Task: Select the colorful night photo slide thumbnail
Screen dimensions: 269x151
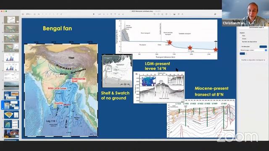Action: click(x=11, y=133)
